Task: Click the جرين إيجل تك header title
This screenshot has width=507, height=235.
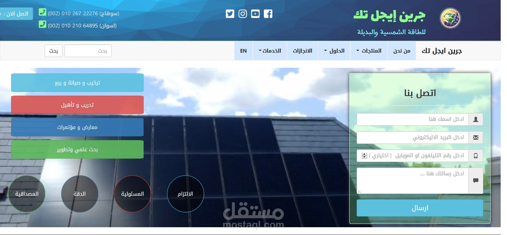Action: [389, 16]
